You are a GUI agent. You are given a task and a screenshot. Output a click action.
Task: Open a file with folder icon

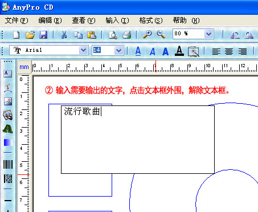30,35
